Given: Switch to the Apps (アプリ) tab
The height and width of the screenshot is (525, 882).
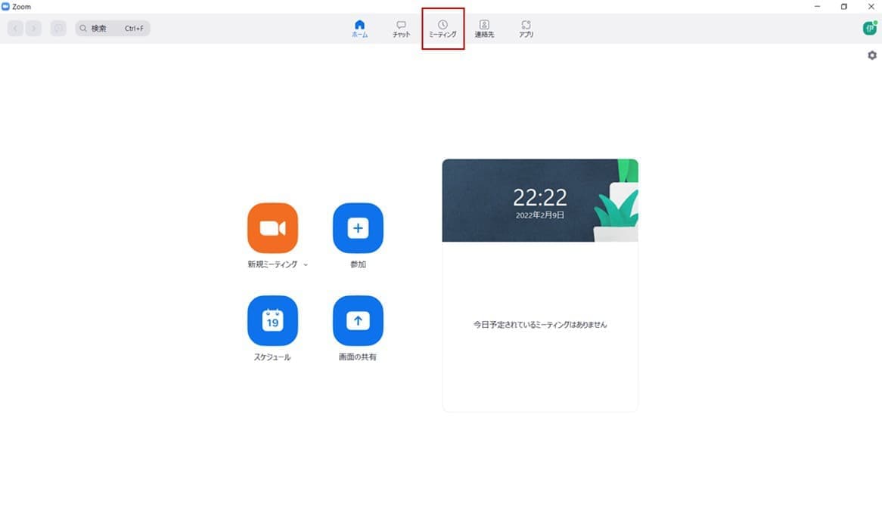Looking at the screenshot, I should pyautogui.click(x=526, y=29).
